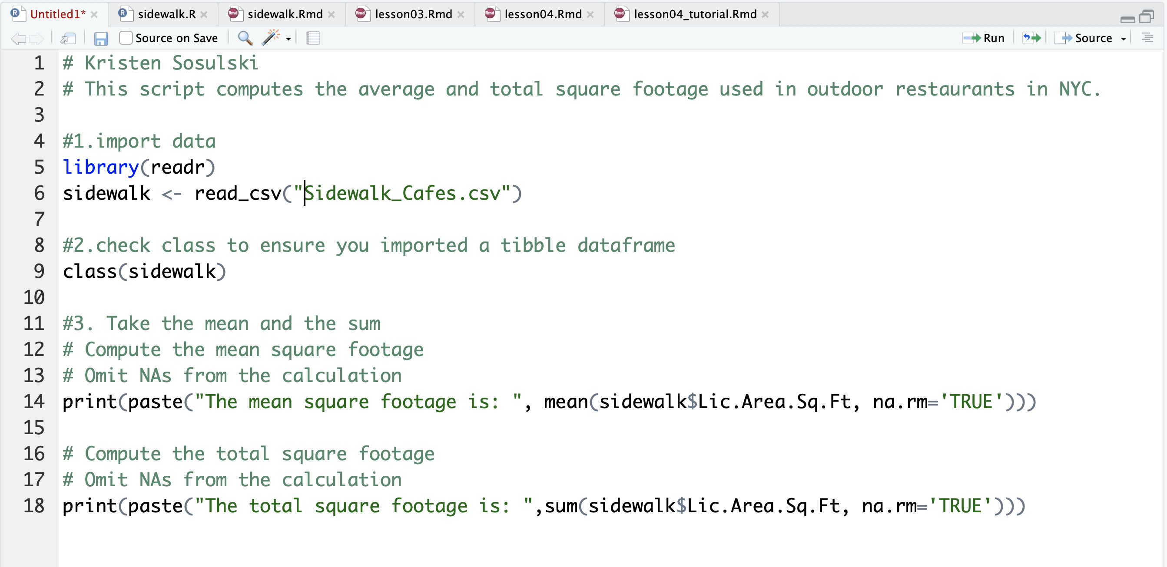Click the "# Kristen Sosulski" comment
Image resolution: width=1167 pixels, height=567 pixels.
pyautogui.click(x=160, y=63)
